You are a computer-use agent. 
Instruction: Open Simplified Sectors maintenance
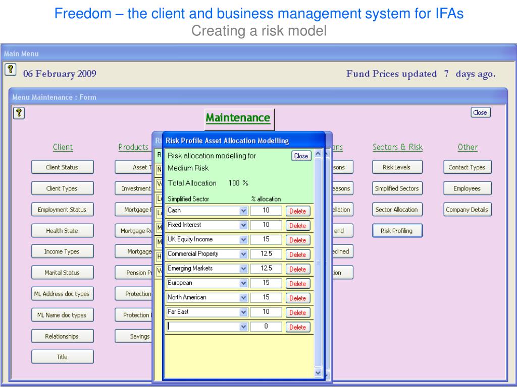[397, 188]
